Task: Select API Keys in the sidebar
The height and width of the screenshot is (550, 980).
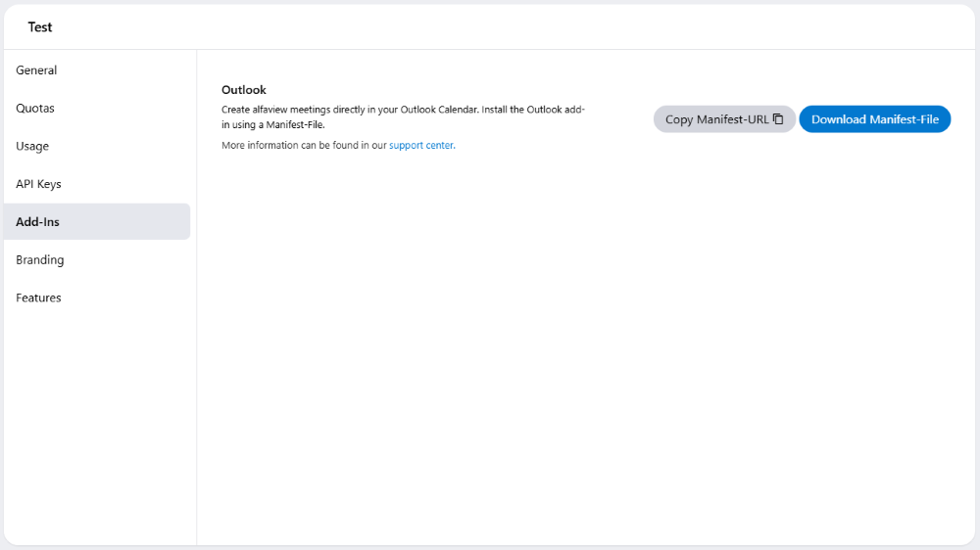Action: [x=97, y=184]
